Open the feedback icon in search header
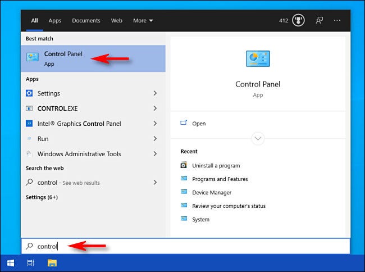This screenshot has width=365, height=272. pyautogui.click(x=320, y=21)
